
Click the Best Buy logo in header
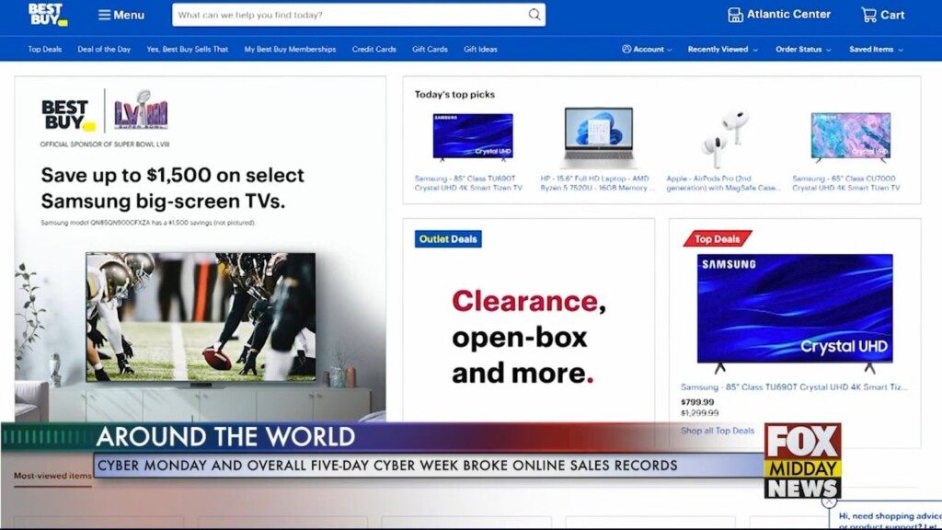[x=48, y=15]
